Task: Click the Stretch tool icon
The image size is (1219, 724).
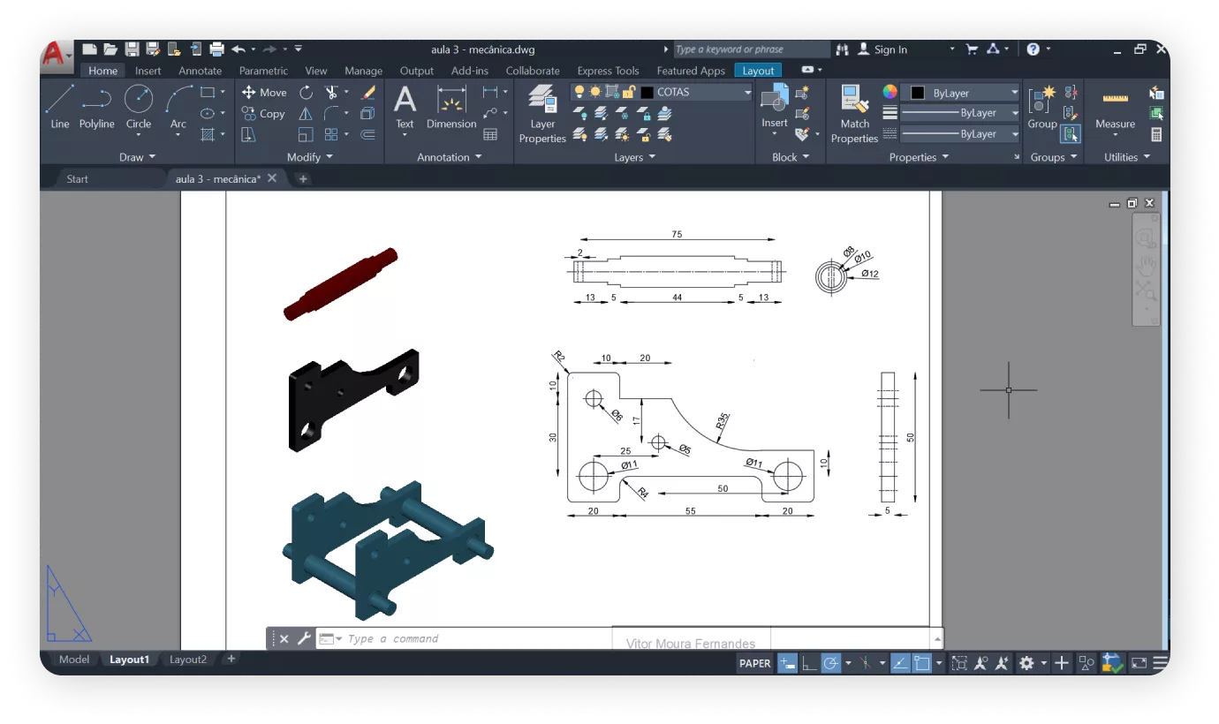Action: [248, 134]
